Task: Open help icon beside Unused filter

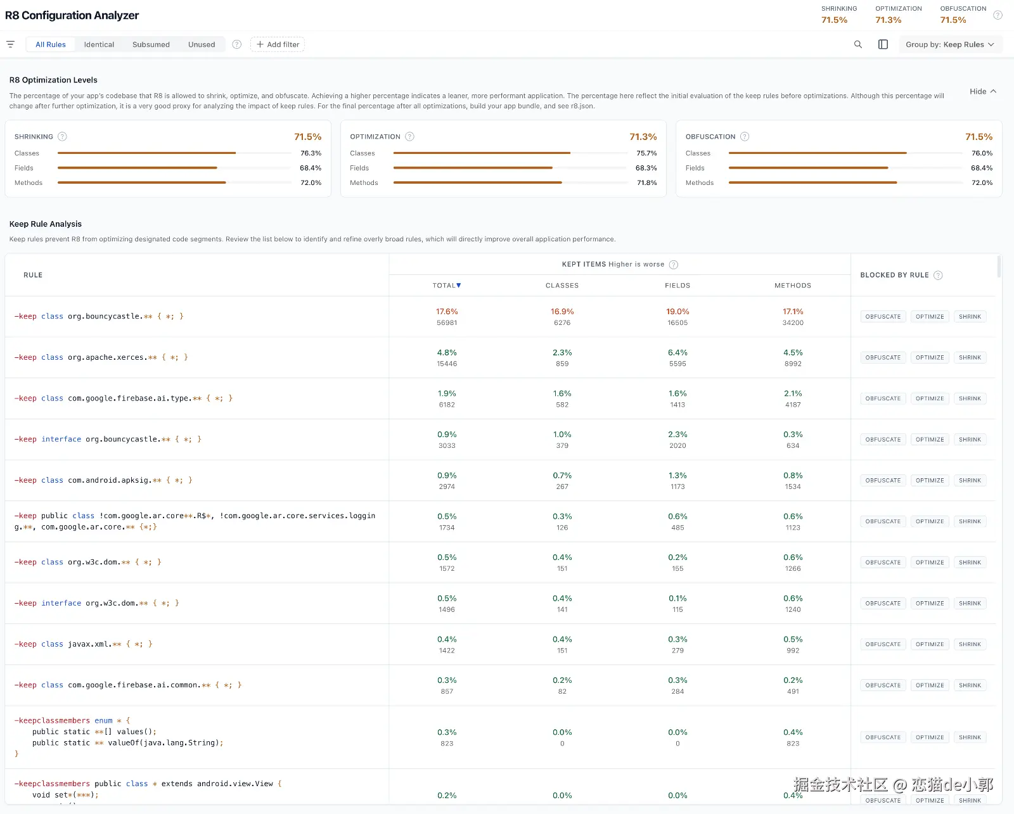Action: [236, 44]
